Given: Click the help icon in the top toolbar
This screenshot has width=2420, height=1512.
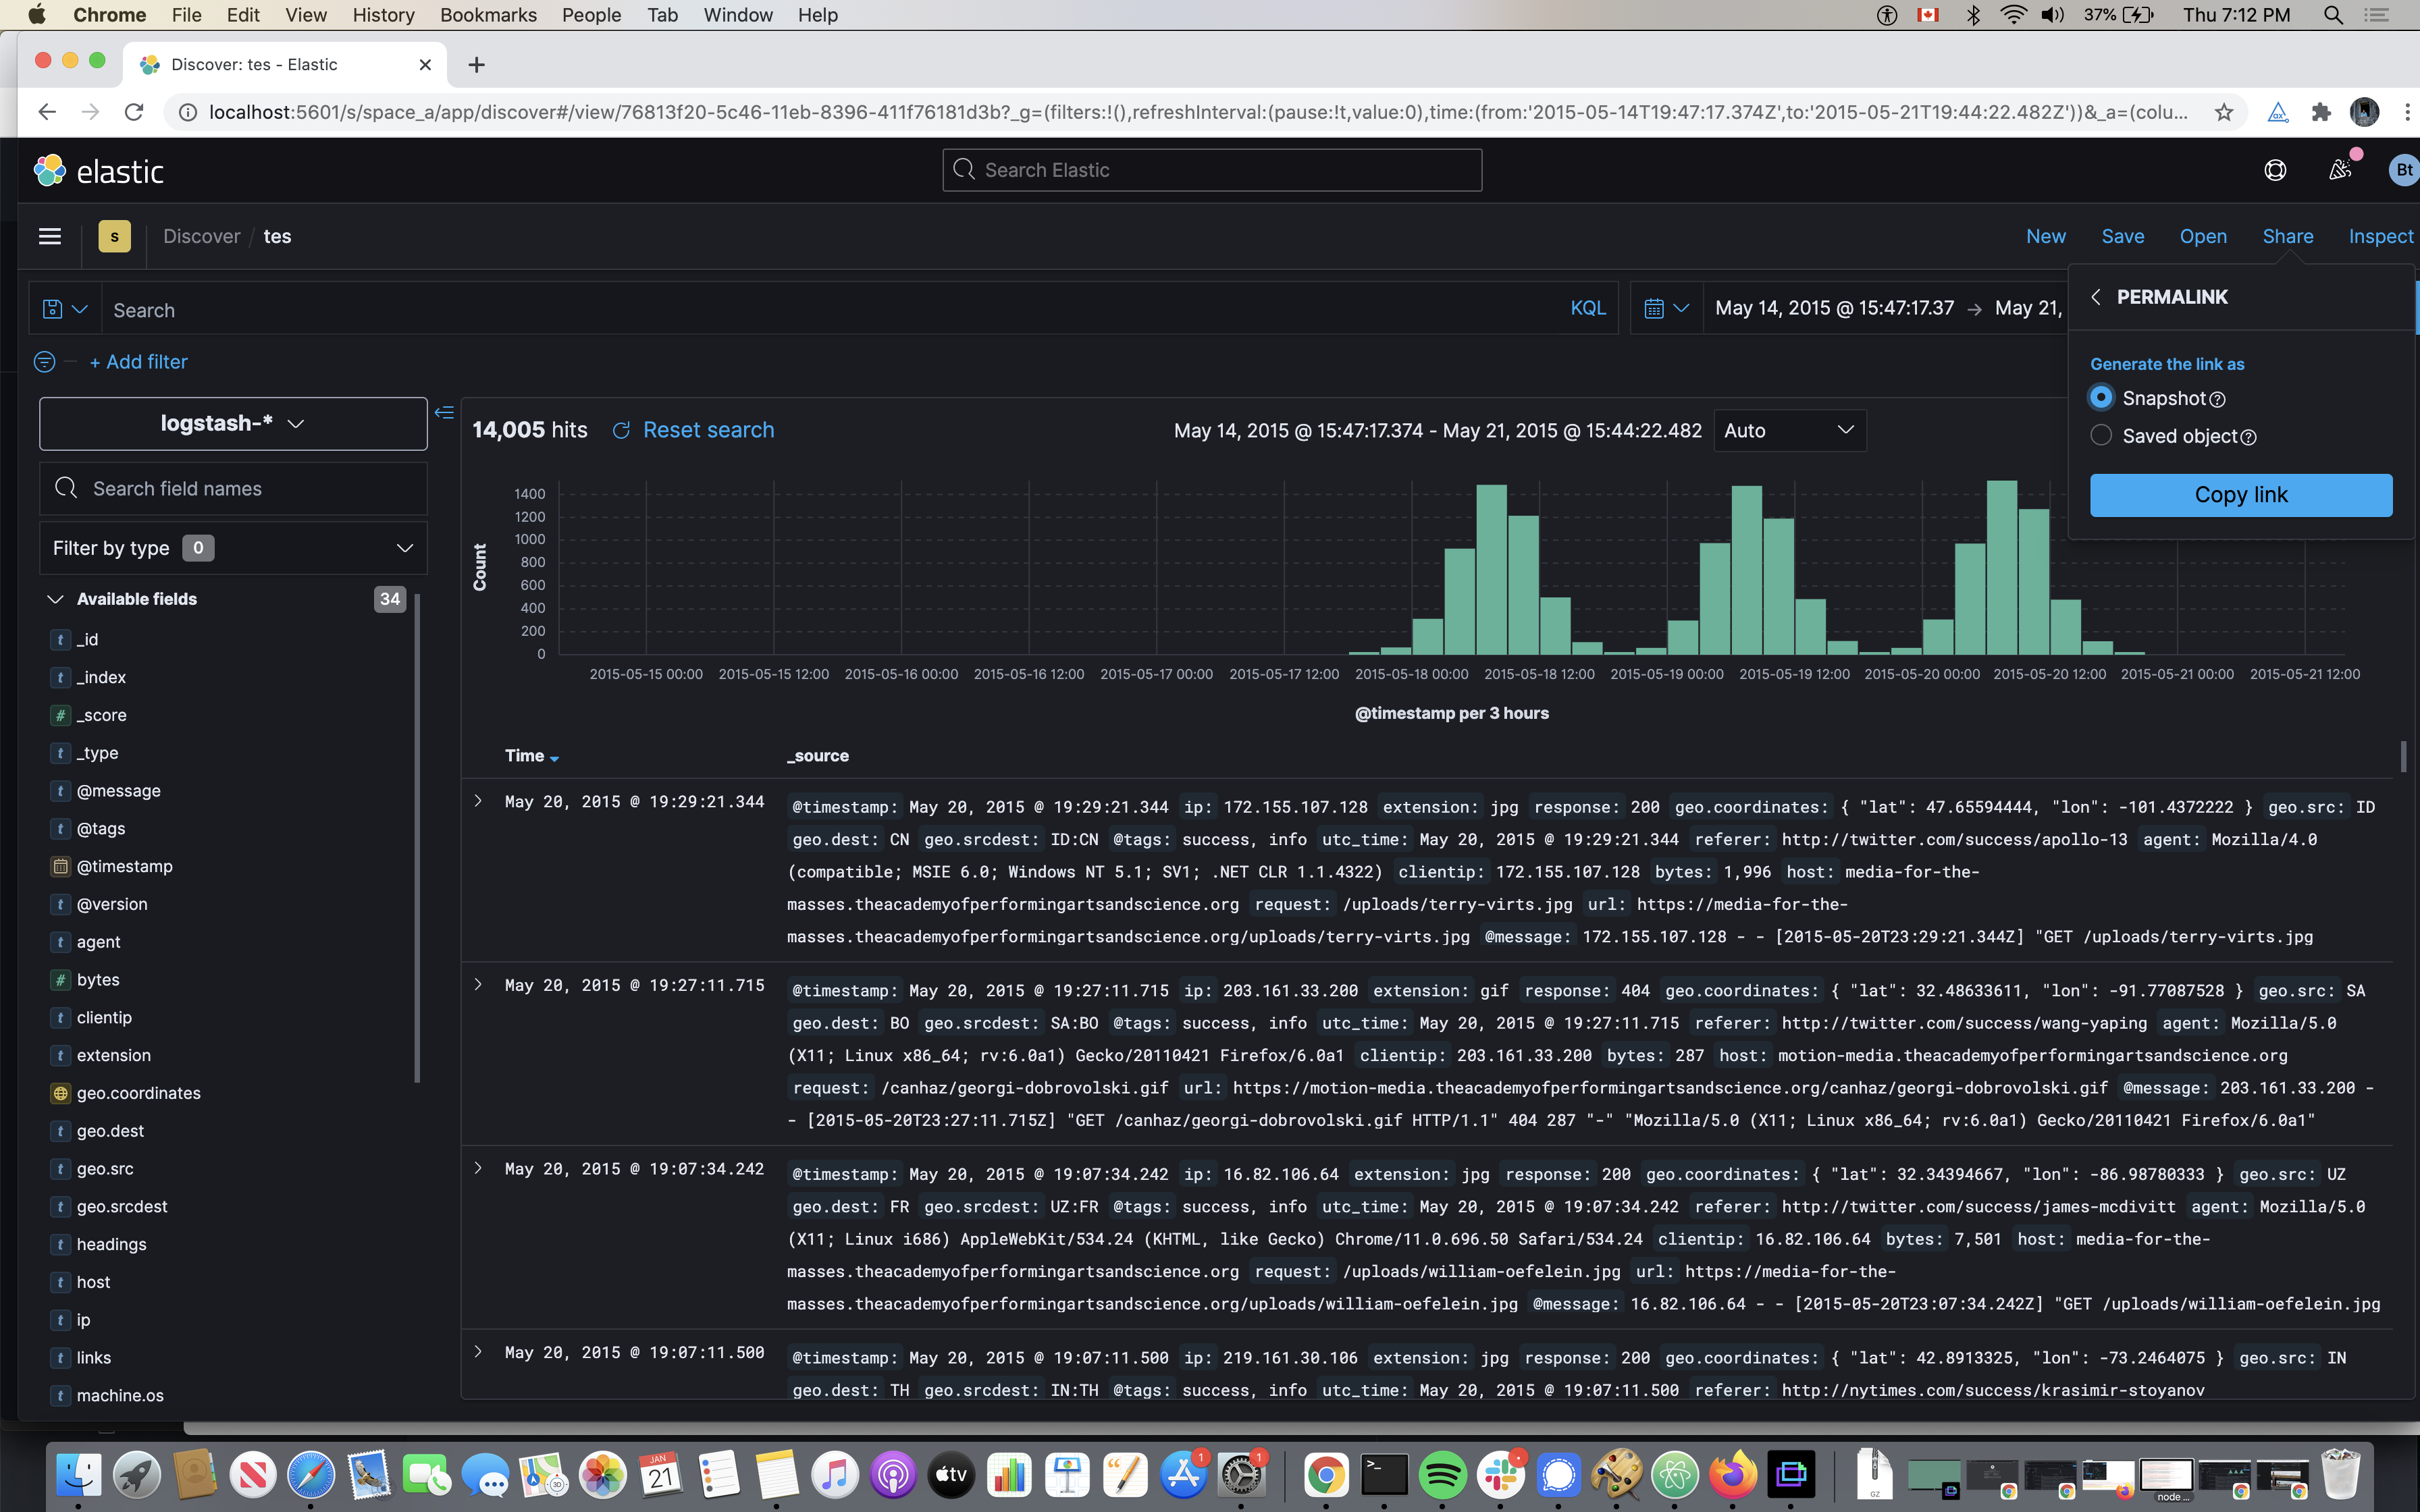Looking at the screenshot, I should click(2275, 169).
